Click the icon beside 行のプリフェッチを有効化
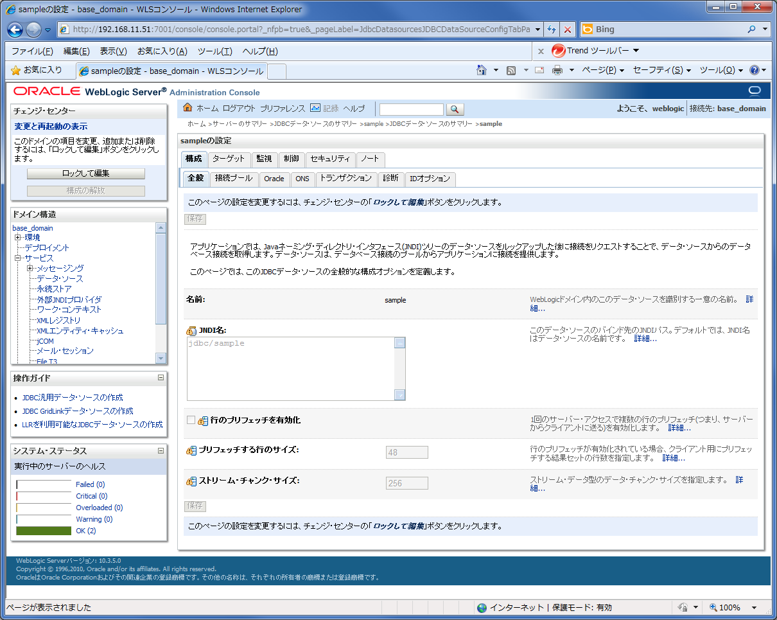The width and height of the screenshot is (777, 620). tap(203, 420)
